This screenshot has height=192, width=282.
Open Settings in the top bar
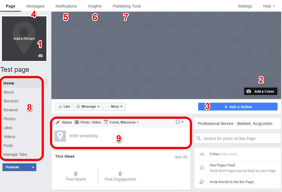coord(245,6)
